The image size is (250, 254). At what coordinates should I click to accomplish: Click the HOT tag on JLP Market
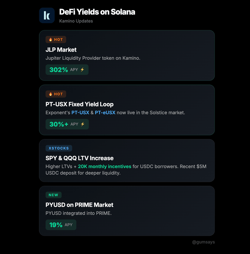click(56, 40)
